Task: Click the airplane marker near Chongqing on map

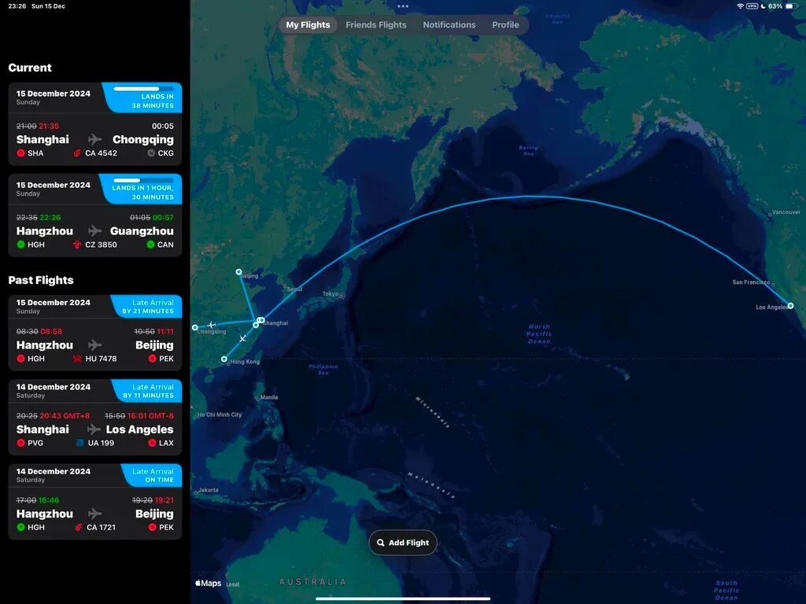Action: (x=211, y=325)
